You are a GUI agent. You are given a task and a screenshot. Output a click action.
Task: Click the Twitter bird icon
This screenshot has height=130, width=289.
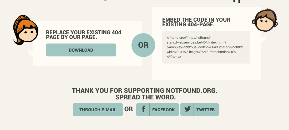click(x=187, y=109)
